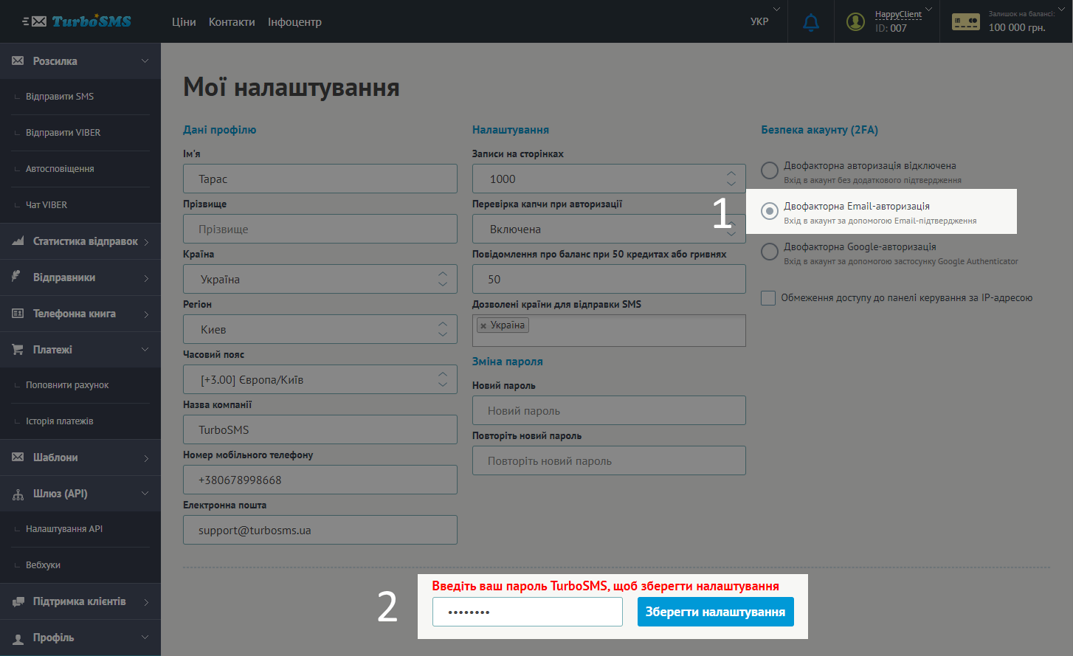
Task: Open the Перевірка капчи dropdown
Action: 609,229
